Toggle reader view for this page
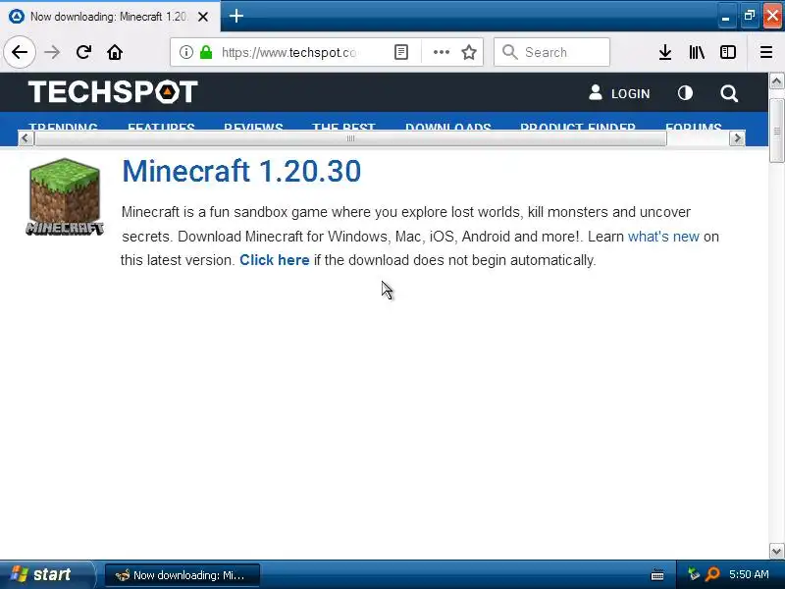The width and height of the screenshot is (785, 589). (x=401, y=52)
